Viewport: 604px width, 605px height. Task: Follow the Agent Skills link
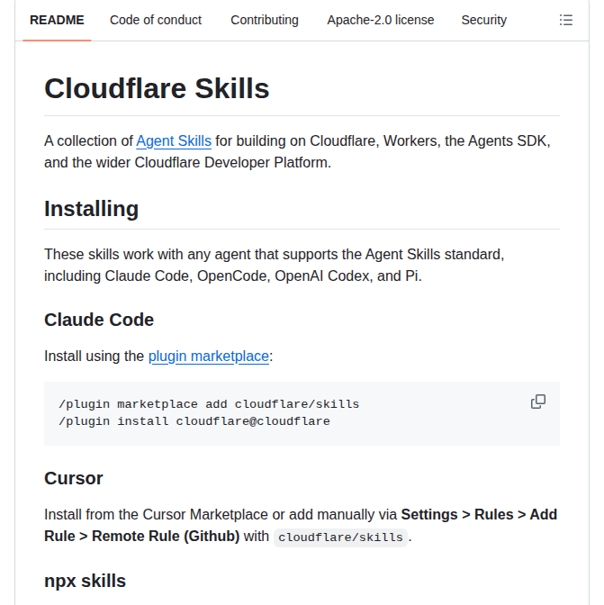(174, 140)
